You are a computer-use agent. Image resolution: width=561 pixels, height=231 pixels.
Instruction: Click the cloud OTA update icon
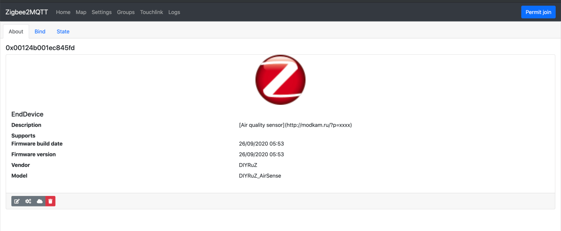point(39,201)
